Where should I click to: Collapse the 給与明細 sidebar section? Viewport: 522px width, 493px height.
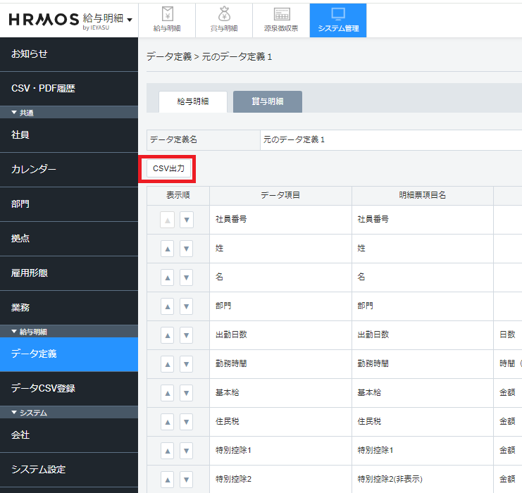point(69,332)
